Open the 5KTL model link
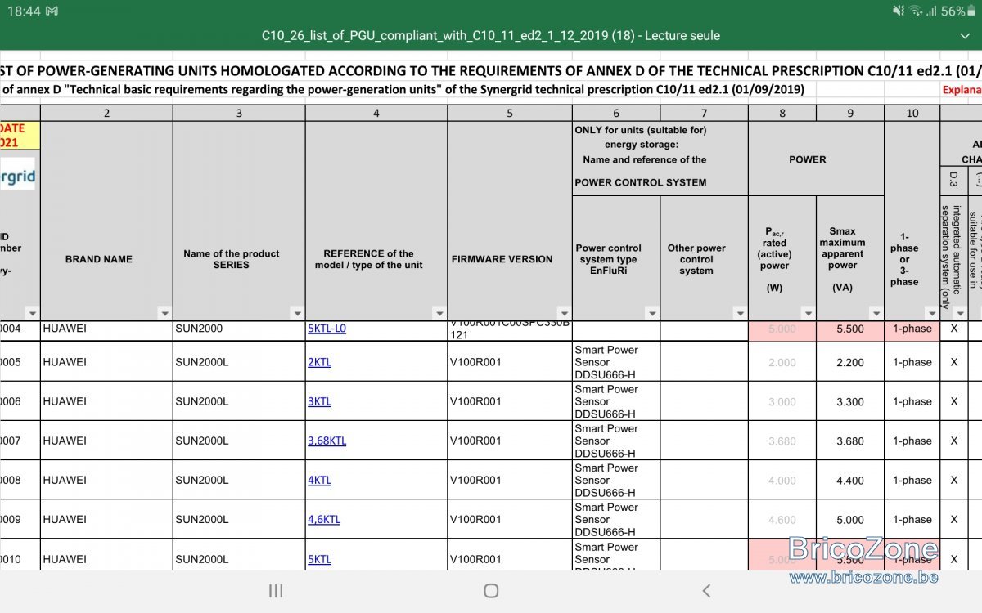Screen dimensions: 982x613 [x=319, y=559]
